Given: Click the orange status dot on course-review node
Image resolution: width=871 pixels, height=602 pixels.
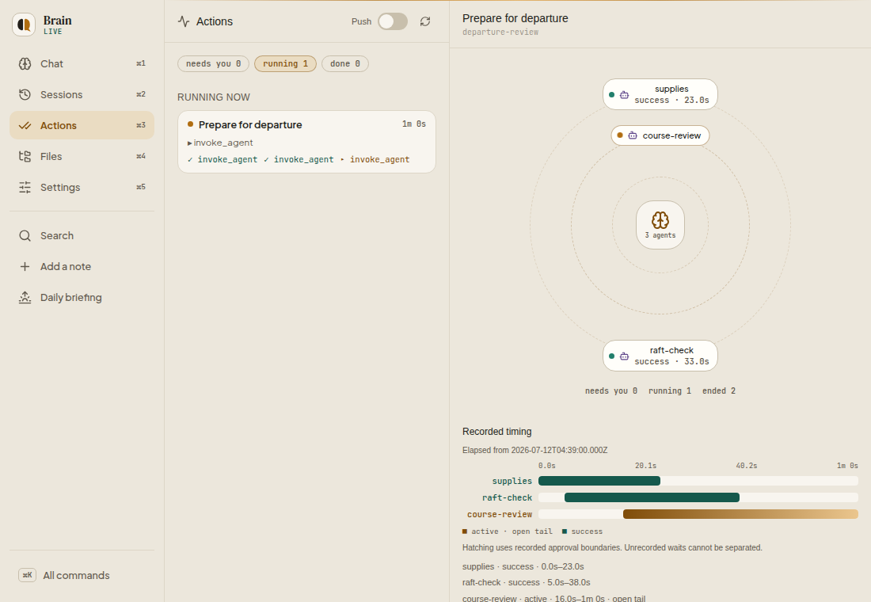Looking at the screenshot, I should point(620,135).
